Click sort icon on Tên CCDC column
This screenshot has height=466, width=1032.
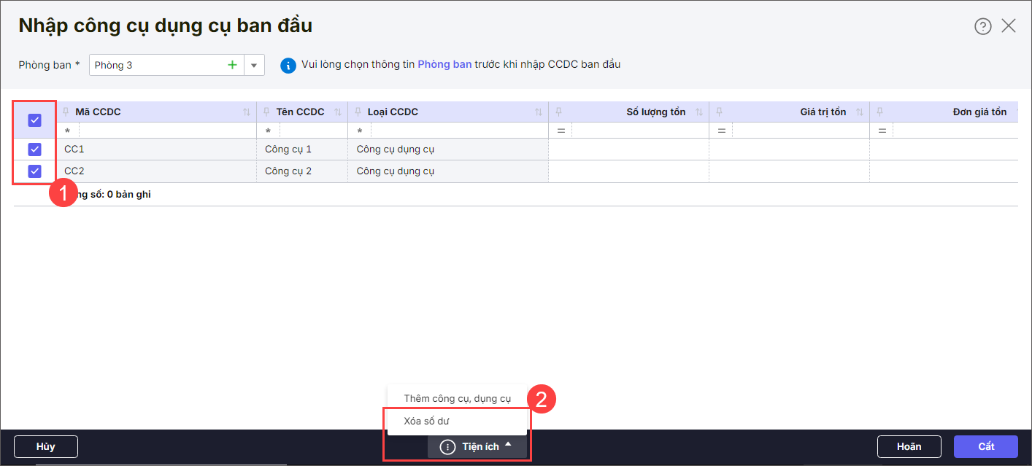click(338, 112)
